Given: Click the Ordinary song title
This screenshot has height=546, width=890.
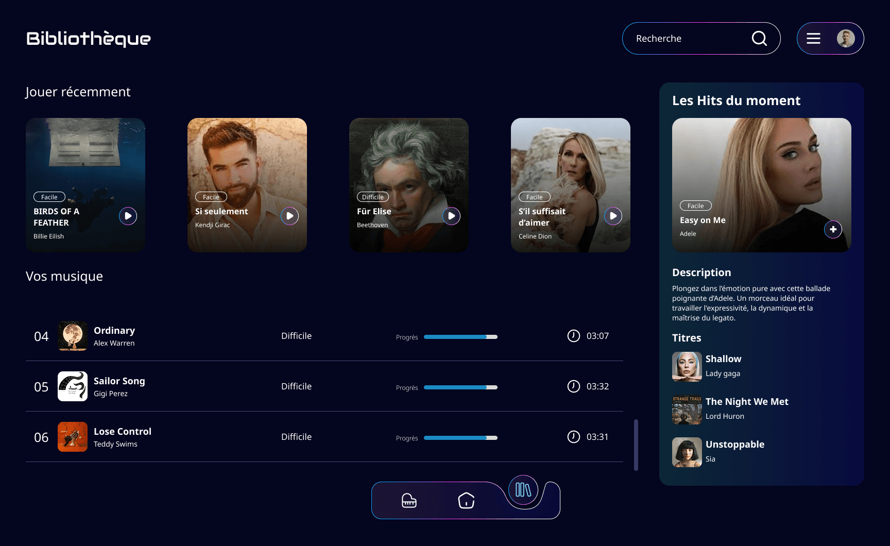Looking at the screenshot, I should pos(114,331).
